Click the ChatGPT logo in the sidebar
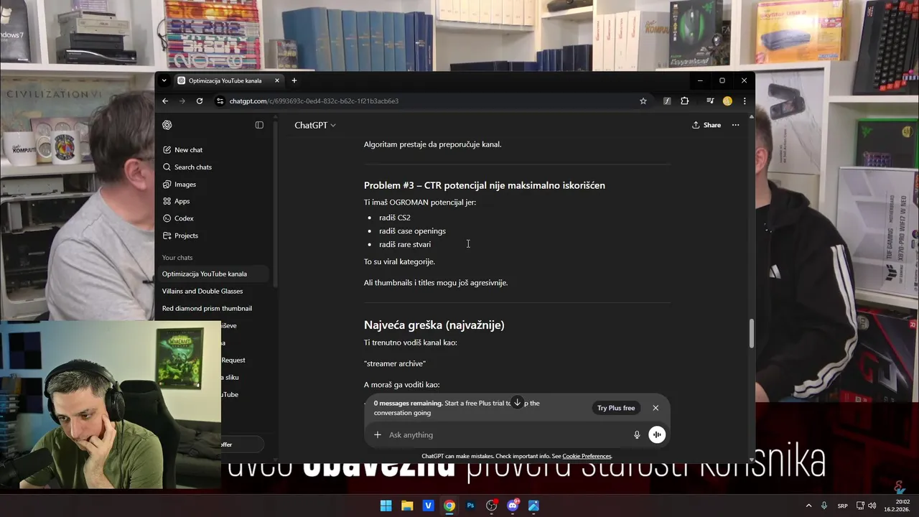Screen dimensions: 919x517 pyautogui.click(x=167, y=125)
